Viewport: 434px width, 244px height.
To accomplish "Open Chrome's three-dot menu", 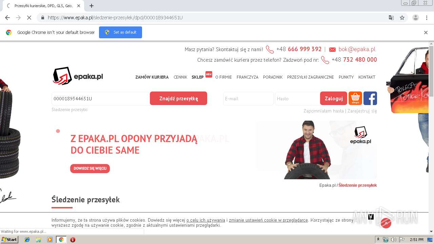I will pos(427,18).
